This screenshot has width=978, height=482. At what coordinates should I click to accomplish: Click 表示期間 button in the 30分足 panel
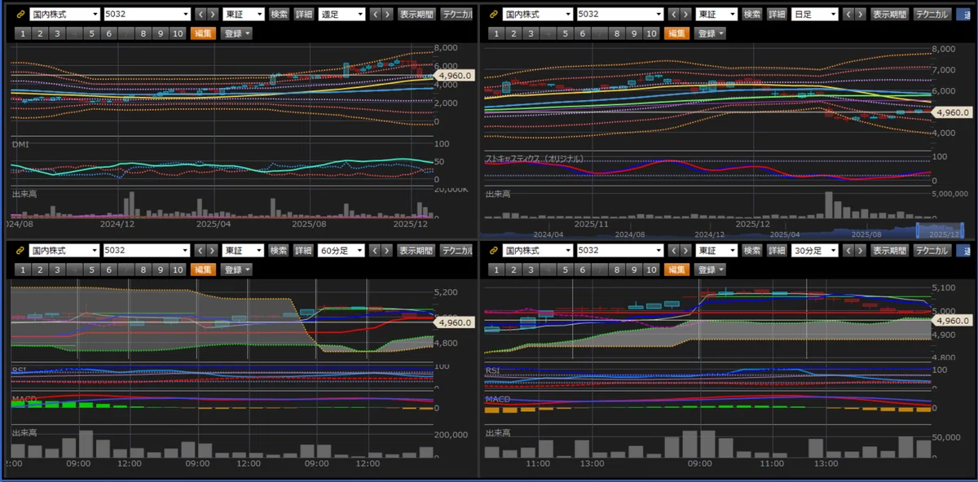889,251
